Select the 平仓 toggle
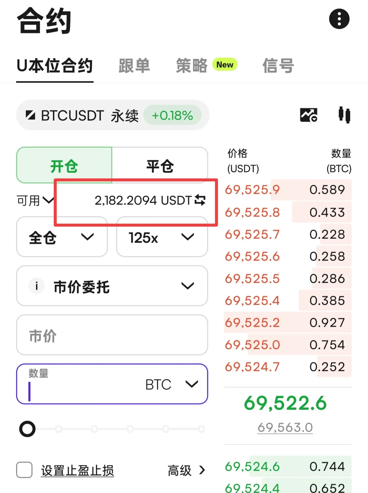The image size is (368, 493). point(160,165)
